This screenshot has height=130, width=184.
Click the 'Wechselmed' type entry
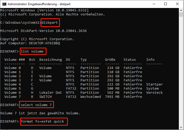coord(91,97)
